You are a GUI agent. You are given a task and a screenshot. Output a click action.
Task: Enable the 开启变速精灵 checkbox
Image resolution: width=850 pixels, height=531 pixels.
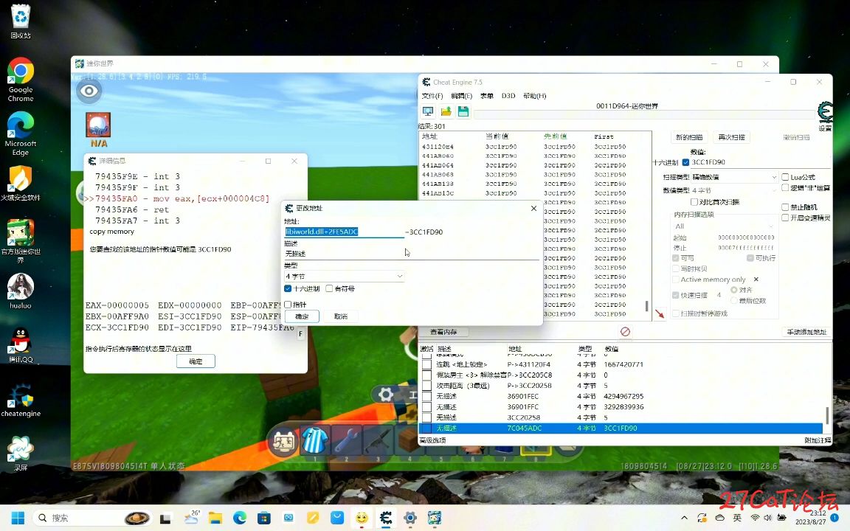click(785, 218)
